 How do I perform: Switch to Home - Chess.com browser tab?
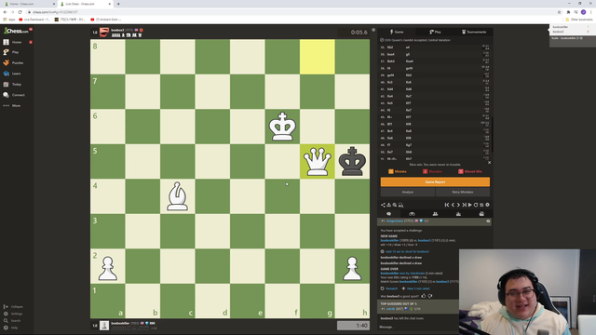click(29, 4)
